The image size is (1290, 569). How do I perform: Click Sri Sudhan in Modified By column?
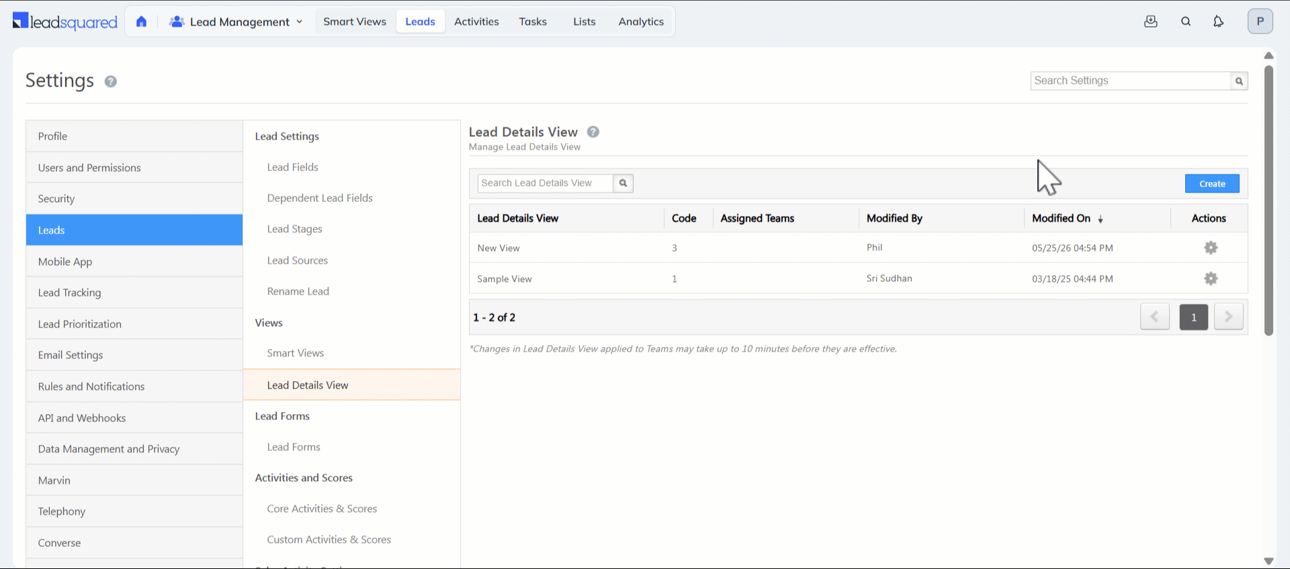pos(889,278)
